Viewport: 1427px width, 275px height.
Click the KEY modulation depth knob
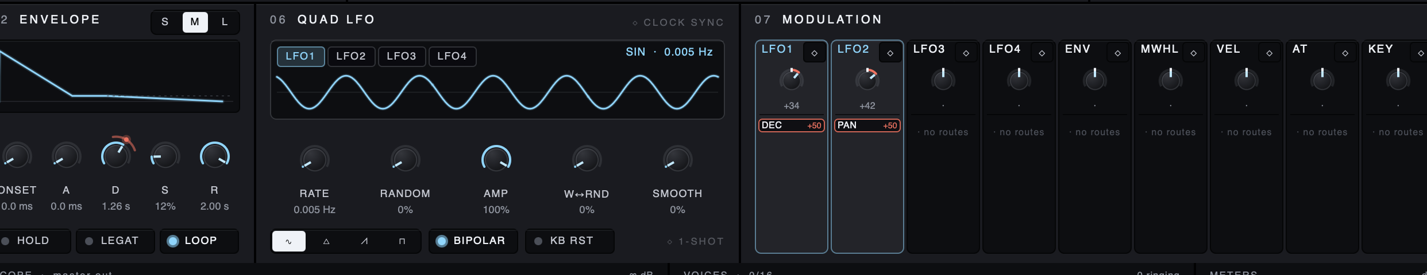(1398, 80)
